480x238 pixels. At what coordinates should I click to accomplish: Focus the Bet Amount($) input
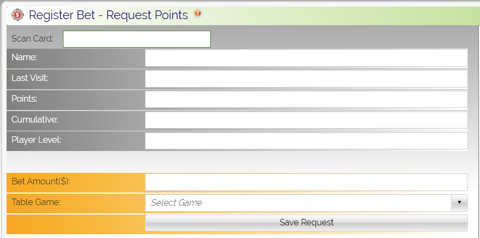[x=306, y=182]
